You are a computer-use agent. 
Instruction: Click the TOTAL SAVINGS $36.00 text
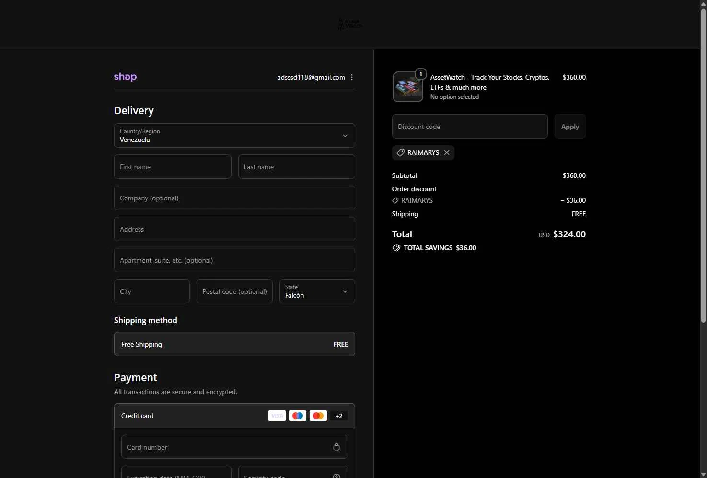click(x=440, y=248)
